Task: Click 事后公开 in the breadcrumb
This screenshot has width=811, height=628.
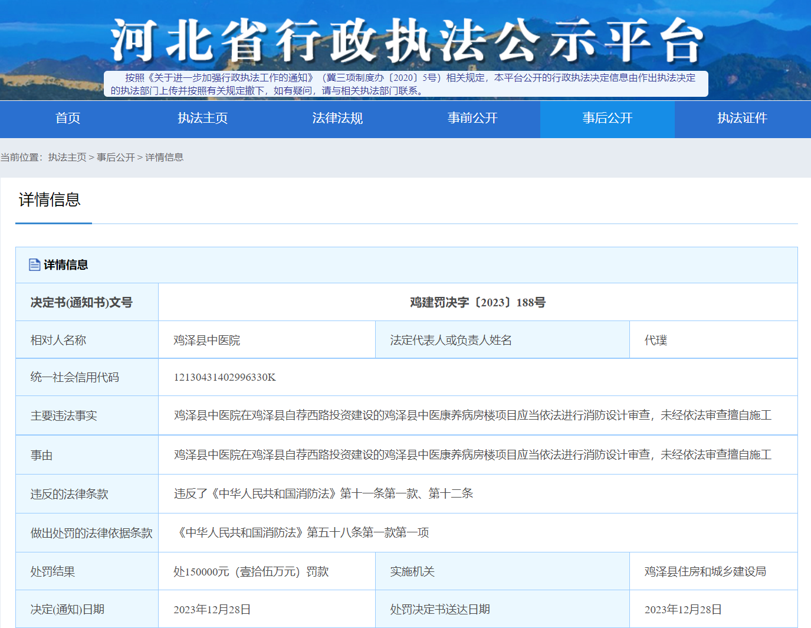Action: pos(116,157)
